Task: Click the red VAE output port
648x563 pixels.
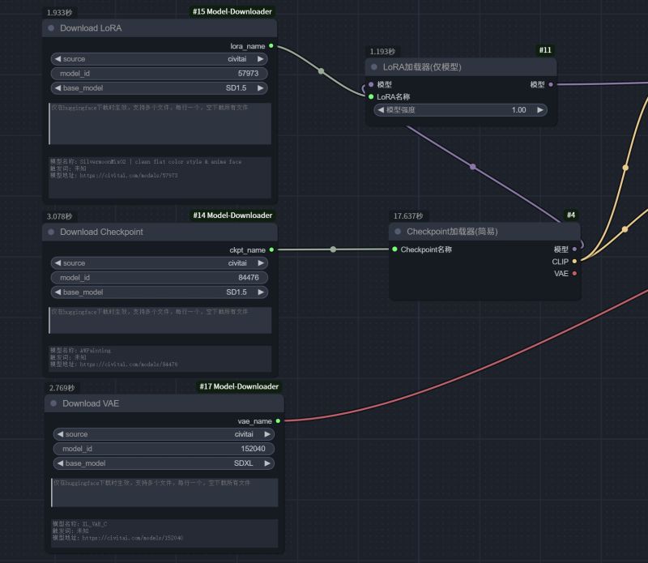Action: pyautogui.click(x=574, y=274)
